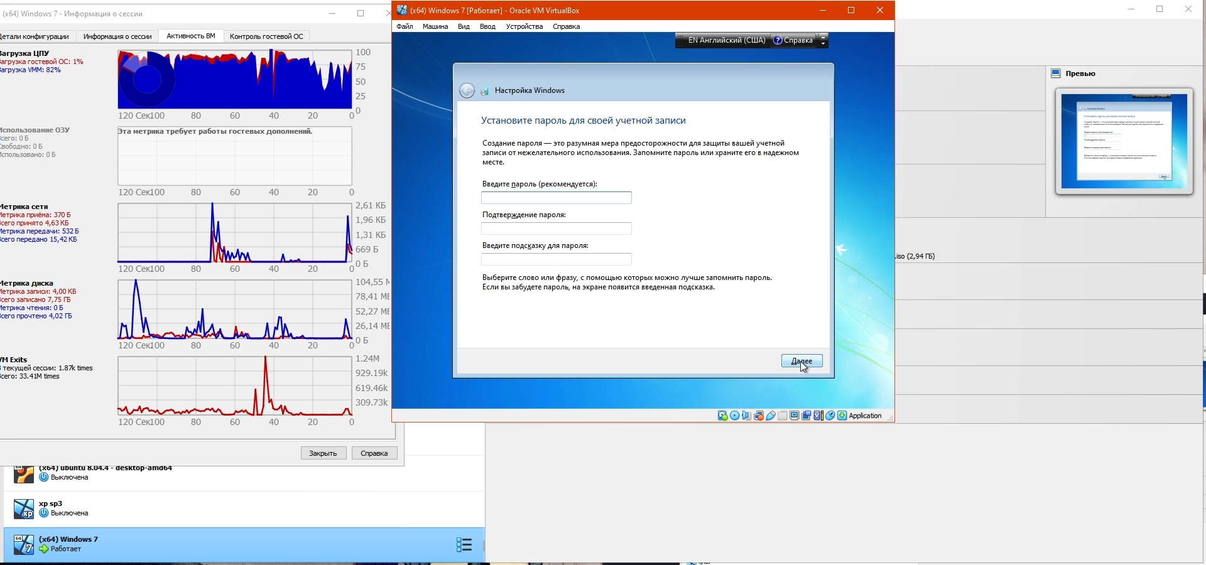Viewport: 1206px width, 565px height.
Task: Click the CPU chip 'V' indicator in status bar
Action: click(x=818, y=416)
